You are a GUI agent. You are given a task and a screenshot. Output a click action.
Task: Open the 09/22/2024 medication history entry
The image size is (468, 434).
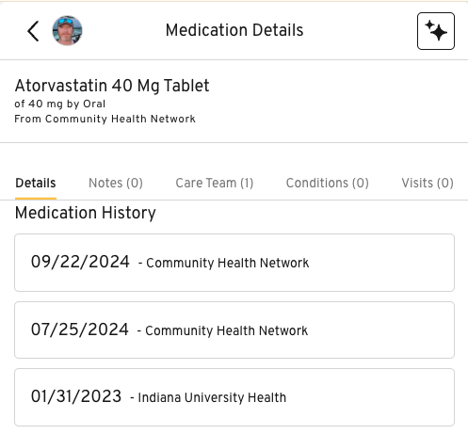pyautogui.click(x=234, y=263)
